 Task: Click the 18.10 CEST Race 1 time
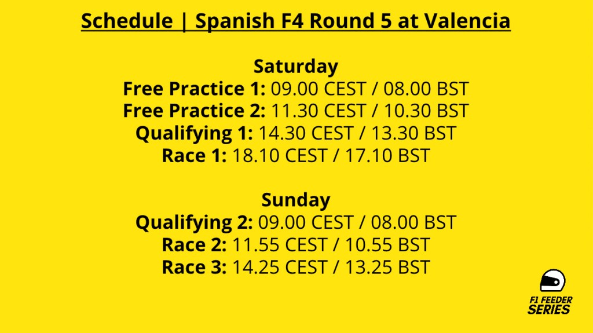pyautogui.click(x=280, y=155)
